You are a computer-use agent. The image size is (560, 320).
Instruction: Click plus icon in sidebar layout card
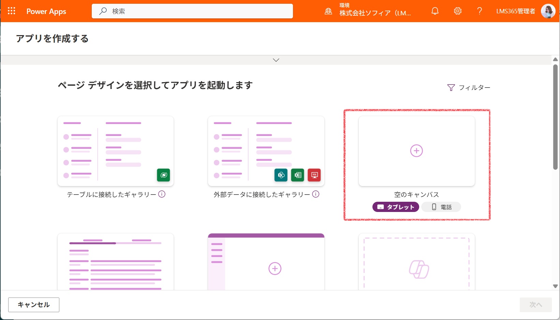click(x=275, y=269)
